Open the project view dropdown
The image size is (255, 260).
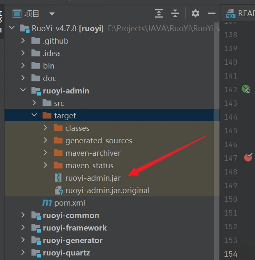(x=52, y=14)
